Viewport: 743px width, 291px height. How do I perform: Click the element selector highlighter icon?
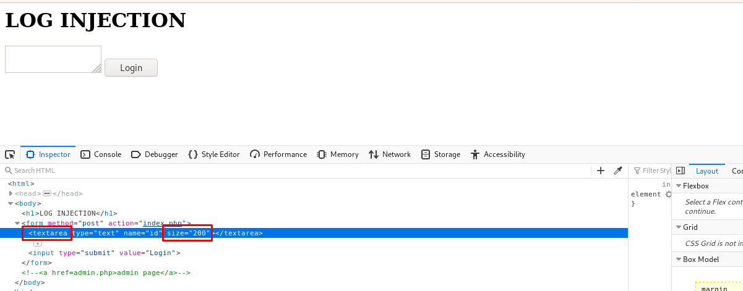668,194
